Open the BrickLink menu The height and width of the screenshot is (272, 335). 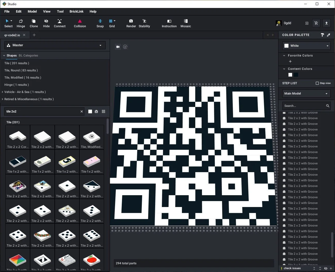pos(76,12)
